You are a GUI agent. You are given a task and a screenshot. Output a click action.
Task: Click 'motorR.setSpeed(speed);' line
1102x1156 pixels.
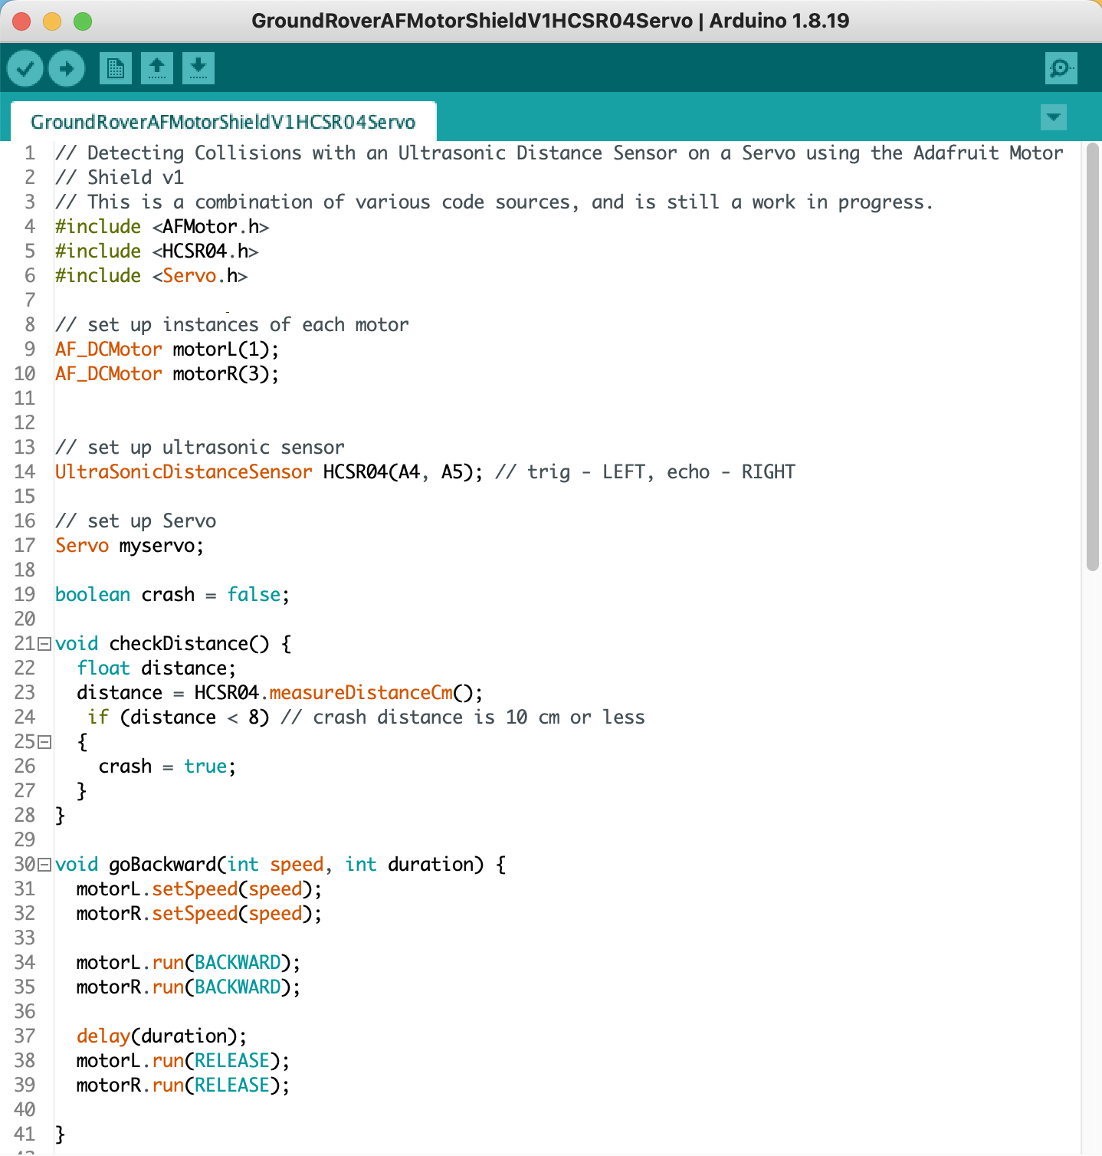click(x=199, y=914)
